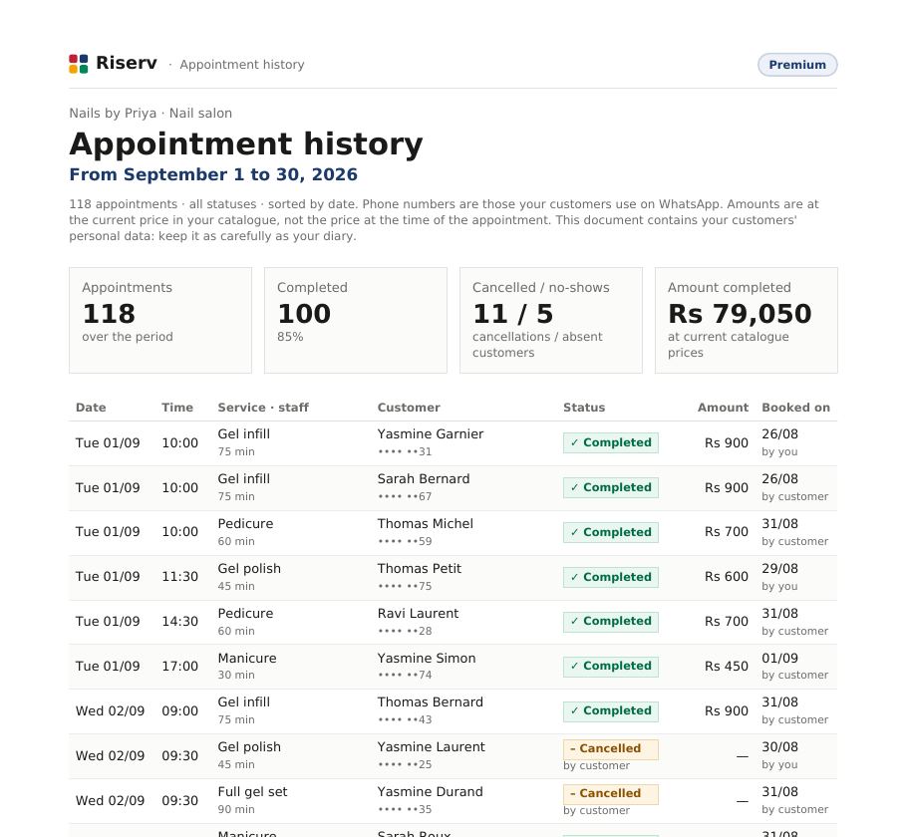Screen dimensions: 907x837
Task: Click customer name Yasmine Laurent
Action: pos(431,747)
